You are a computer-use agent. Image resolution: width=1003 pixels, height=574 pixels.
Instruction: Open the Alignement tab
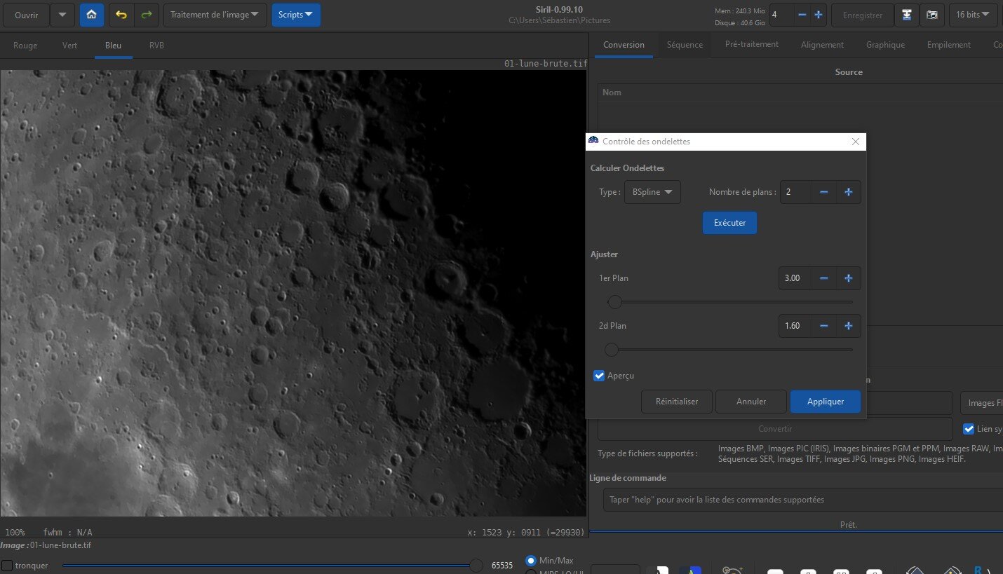822,45
